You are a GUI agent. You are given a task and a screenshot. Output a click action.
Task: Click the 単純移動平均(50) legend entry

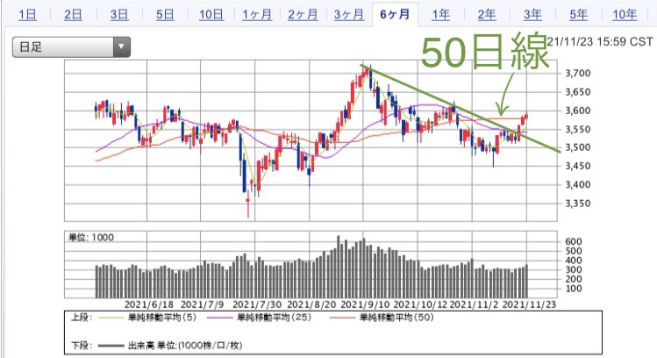[396, 318]
